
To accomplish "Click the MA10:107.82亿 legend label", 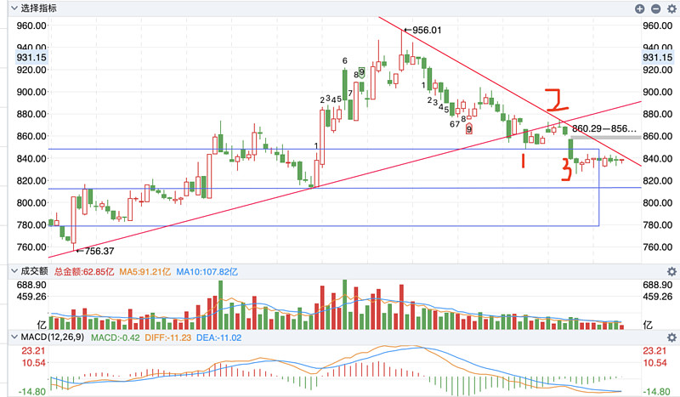I will point(207,272).
